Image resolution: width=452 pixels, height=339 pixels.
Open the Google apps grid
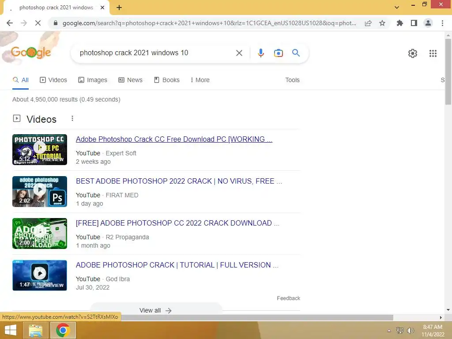[433, 53]
